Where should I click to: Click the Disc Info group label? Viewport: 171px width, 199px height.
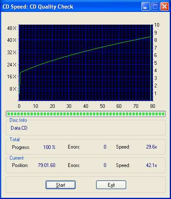click(18, 120)
